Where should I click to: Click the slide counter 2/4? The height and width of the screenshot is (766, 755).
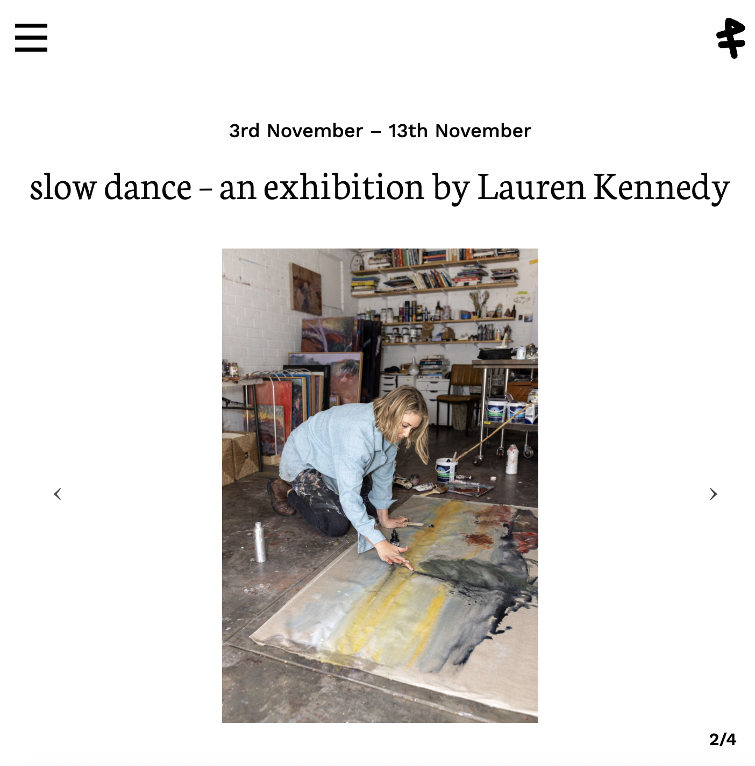722,739
